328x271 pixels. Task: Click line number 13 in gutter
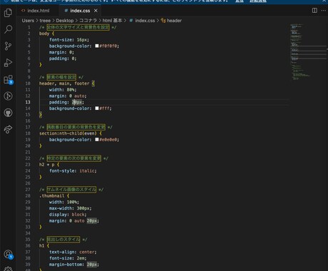(28, 102)
